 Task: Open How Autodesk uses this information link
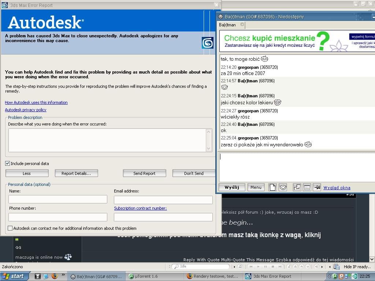click(36, 102)
